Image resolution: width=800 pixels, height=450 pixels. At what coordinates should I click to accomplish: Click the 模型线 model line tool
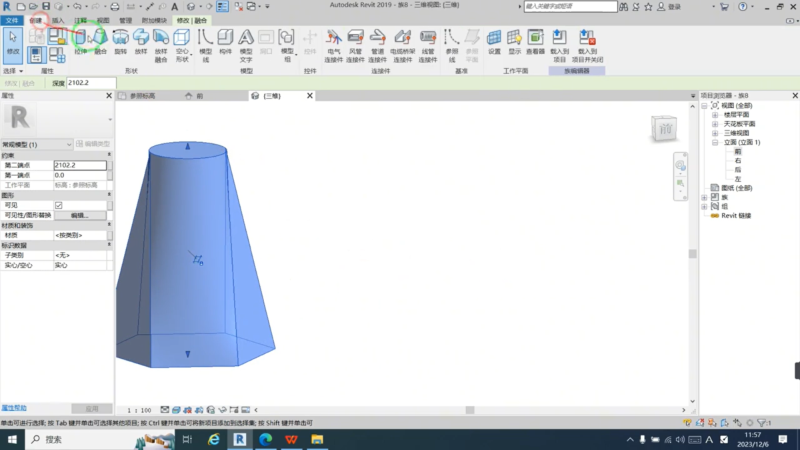tap(205, 45)
